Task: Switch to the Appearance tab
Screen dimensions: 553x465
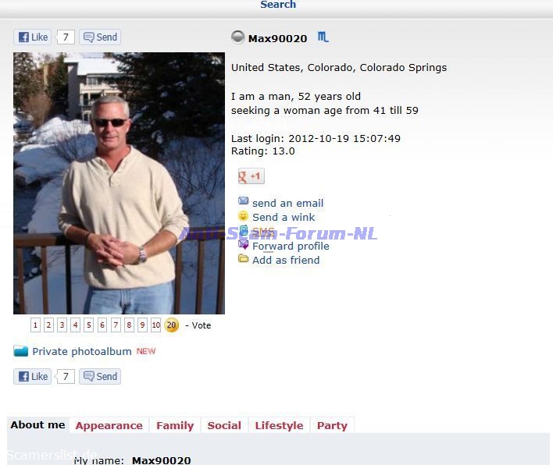Action: 109,425
